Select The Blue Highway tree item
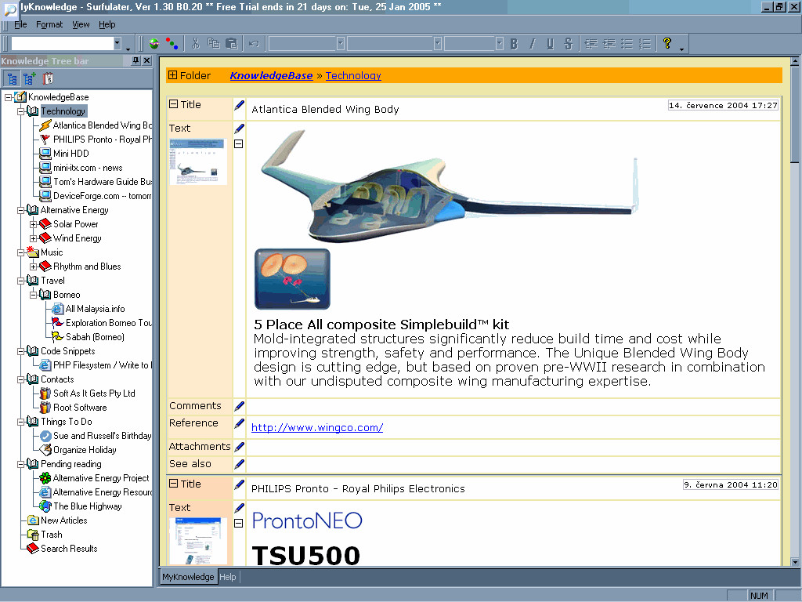 coord(88,506)
